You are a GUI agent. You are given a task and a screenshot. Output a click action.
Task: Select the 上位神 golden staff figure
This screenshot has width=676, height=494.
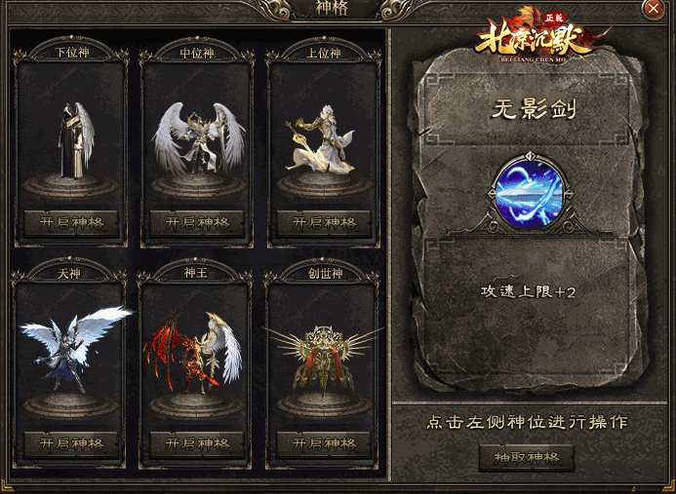(320, 139)
